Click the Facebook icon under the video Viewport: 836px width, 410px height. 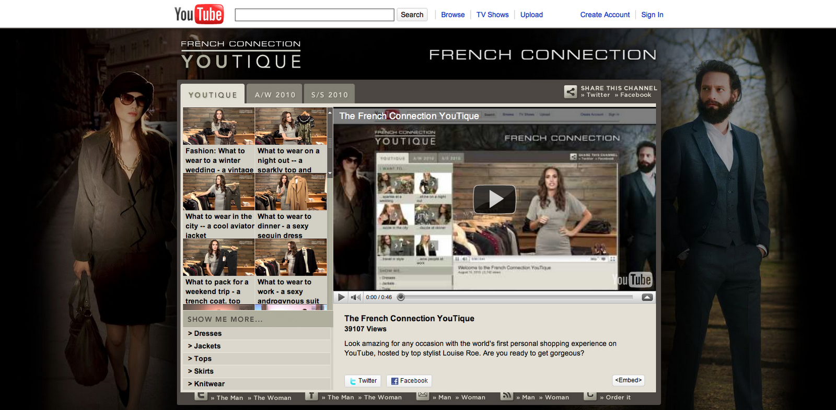click(x=394, y=381)
